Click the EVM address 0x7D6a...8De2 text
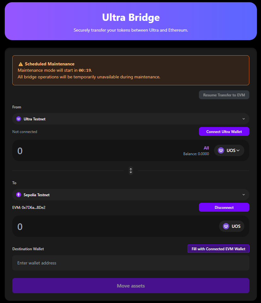Image resolution: width=261 pixels, height=303 pixels. [x=29, y=207]
